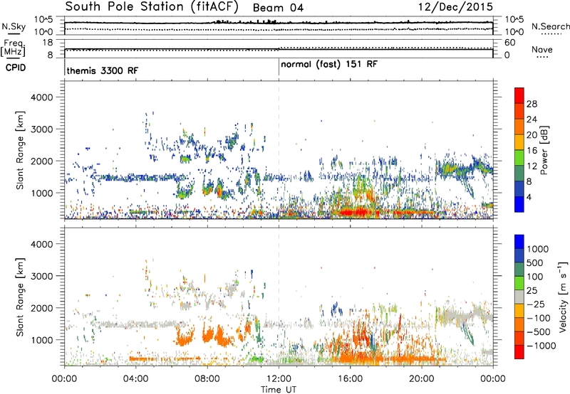Click the velocity panel 'Slant Range [km]' label
The image size is (570, 394).
coord(20,297)
